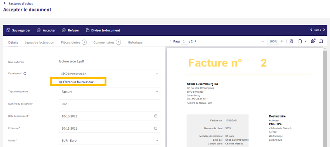Open calendar for Date du document
This screenshot has width=330, height=147.
(x=156, y=116)
